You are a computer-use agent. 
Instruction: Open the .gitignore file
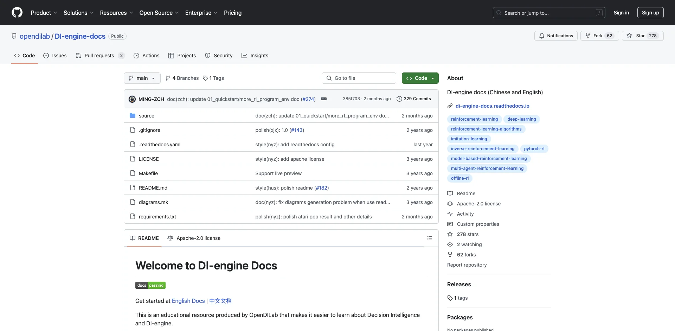pos(149,130)
